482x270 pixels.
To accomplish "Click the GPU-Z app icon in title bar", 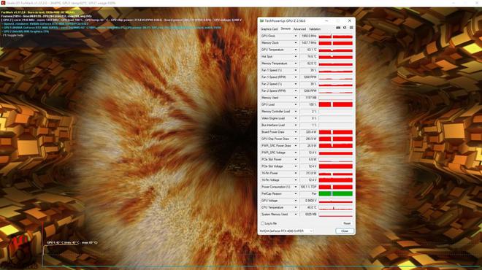I will tap(261, 21).
